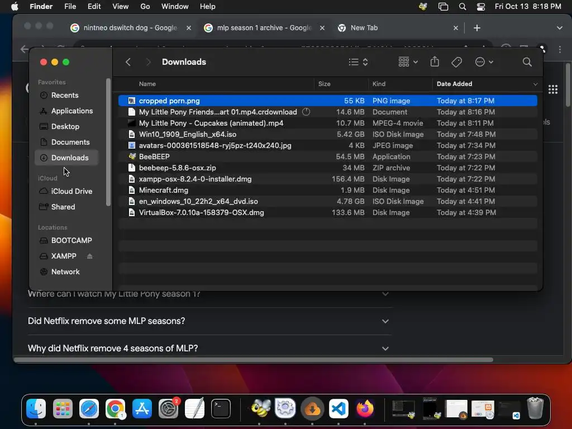Expand 'Did Netflix remove some MLP seasons?'

pyautogui.click(x=209, y=321)
